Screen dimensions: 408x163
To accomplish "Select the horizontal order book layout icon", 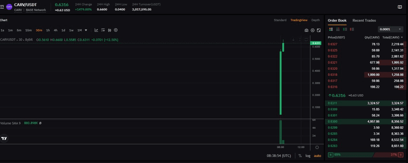I will [x=338, y=29].
